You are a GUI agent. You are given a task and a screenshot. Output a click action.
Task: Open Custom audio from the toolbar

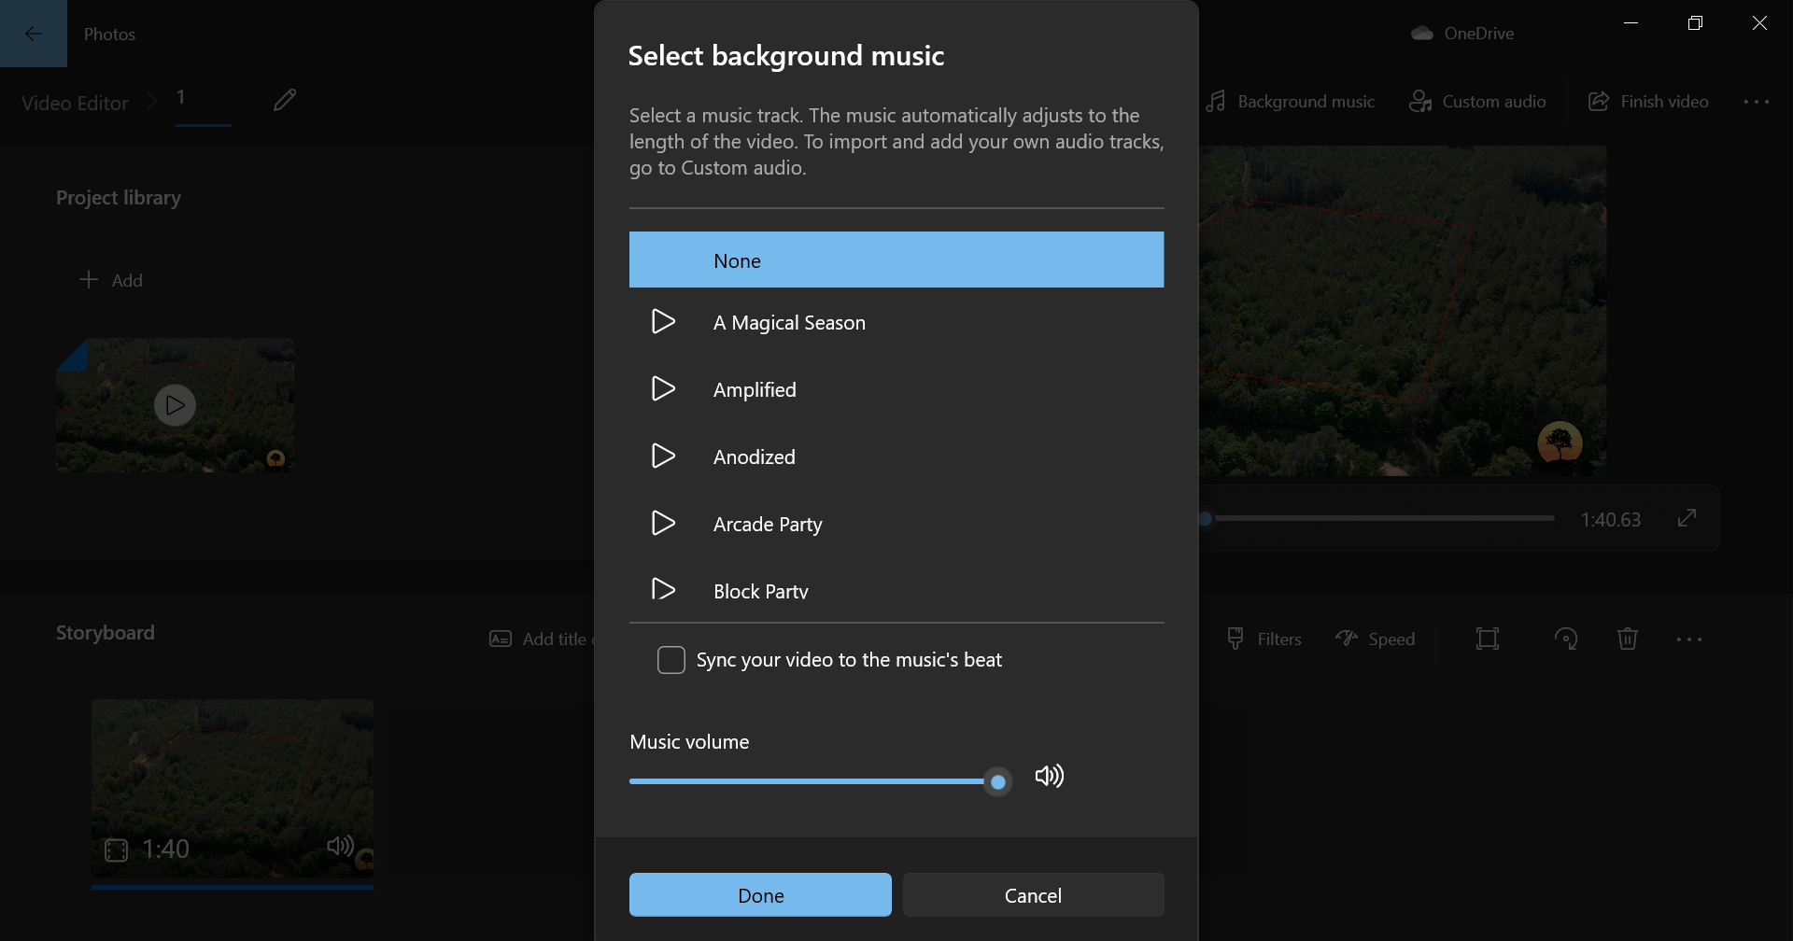coord(1477,102)
